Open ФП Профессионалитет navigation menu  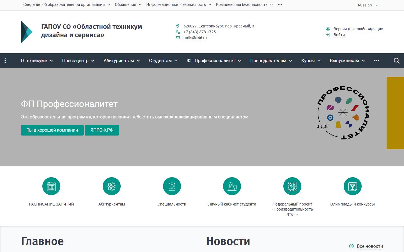click(214, 60)
